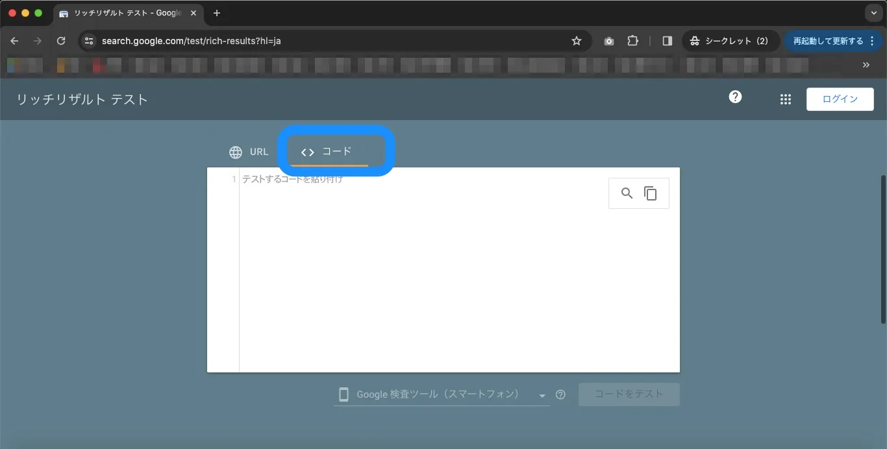Bookmark this page with the star icon
The width and height of the screenshot is (887, 449).
click(577, 41)
